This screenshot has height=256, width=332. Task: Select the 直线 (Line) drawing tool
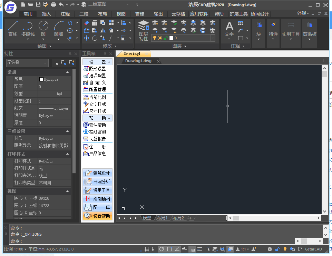(x=13, y=28)
